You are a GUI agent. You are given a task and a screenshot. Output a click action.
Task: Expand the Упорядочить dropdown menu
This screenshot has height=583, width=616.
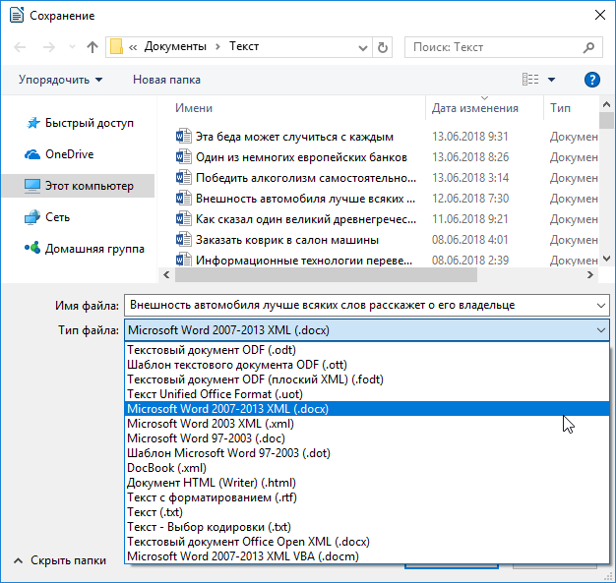(x=60, y=80)
